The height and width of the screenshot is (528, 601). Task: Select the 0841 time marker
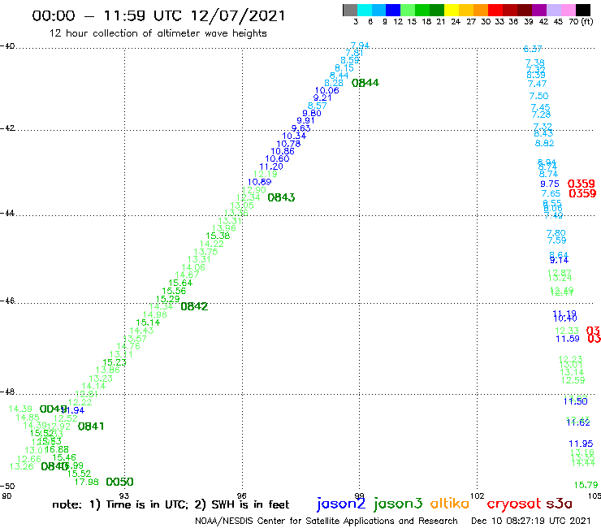coord(91,426)
